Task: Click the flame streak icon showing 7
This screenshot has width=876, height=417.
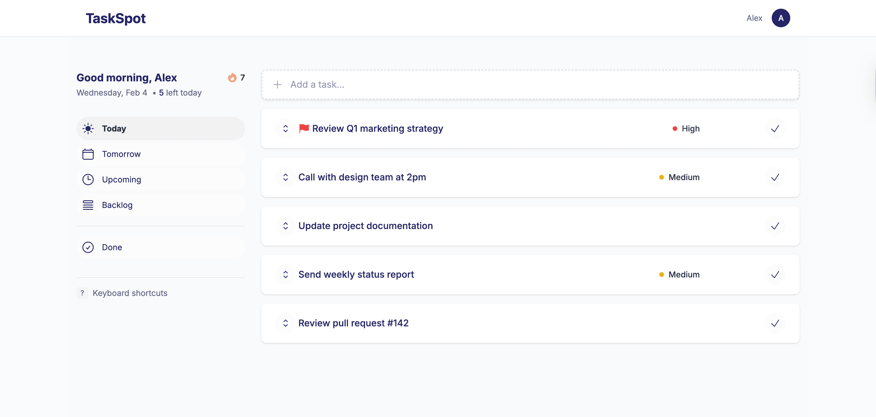Action: tap(233, 78)
